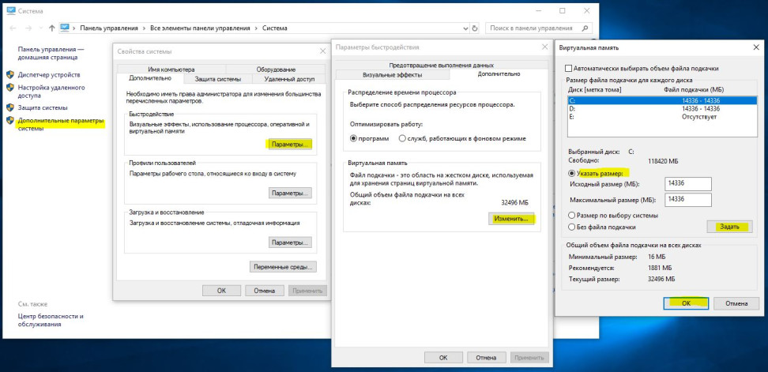The width and height of the screenshot is (768, 372).
Task: Close the Свойства системы dialog
Action: 323,51
